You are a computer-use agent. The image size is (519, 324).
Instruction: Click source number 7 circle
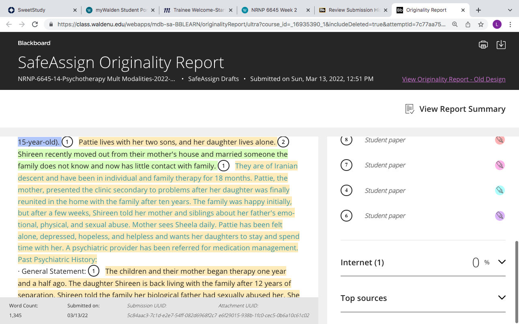tap(346, 165)
